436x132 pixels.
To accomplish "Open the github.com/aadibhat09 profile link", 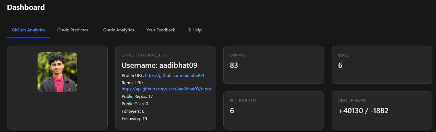I will click(174, 76).
